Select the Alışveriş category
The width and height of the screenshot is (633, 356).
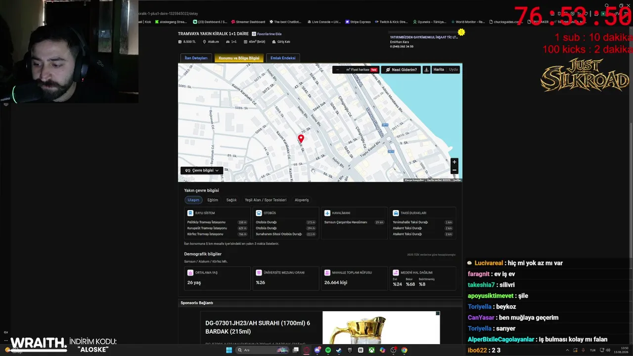click(x=302, y=200)
